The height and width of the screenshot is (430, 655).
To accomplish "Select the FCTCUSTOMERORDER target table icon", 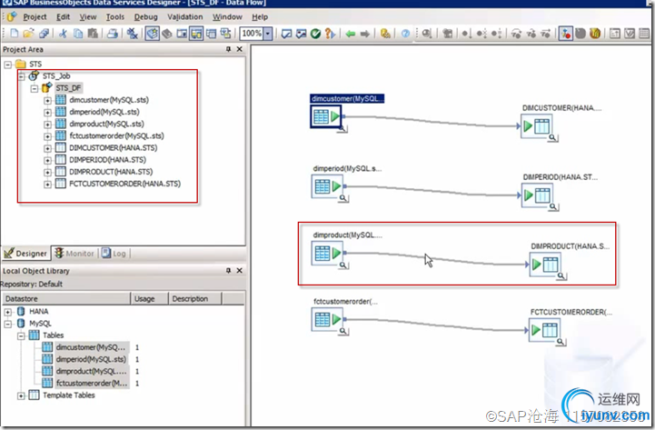I will [544, 331].
